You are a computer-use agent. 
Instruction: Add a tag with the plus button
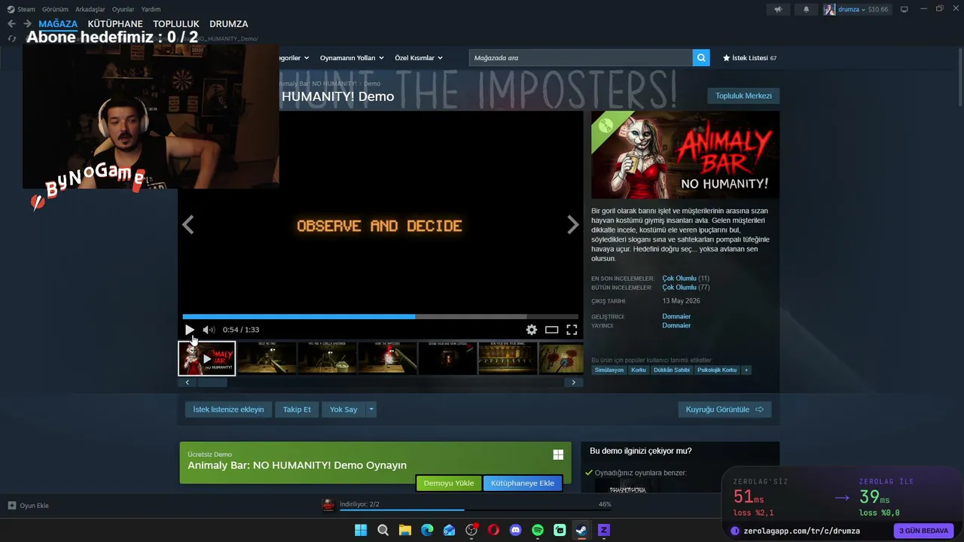click(746, 370)
